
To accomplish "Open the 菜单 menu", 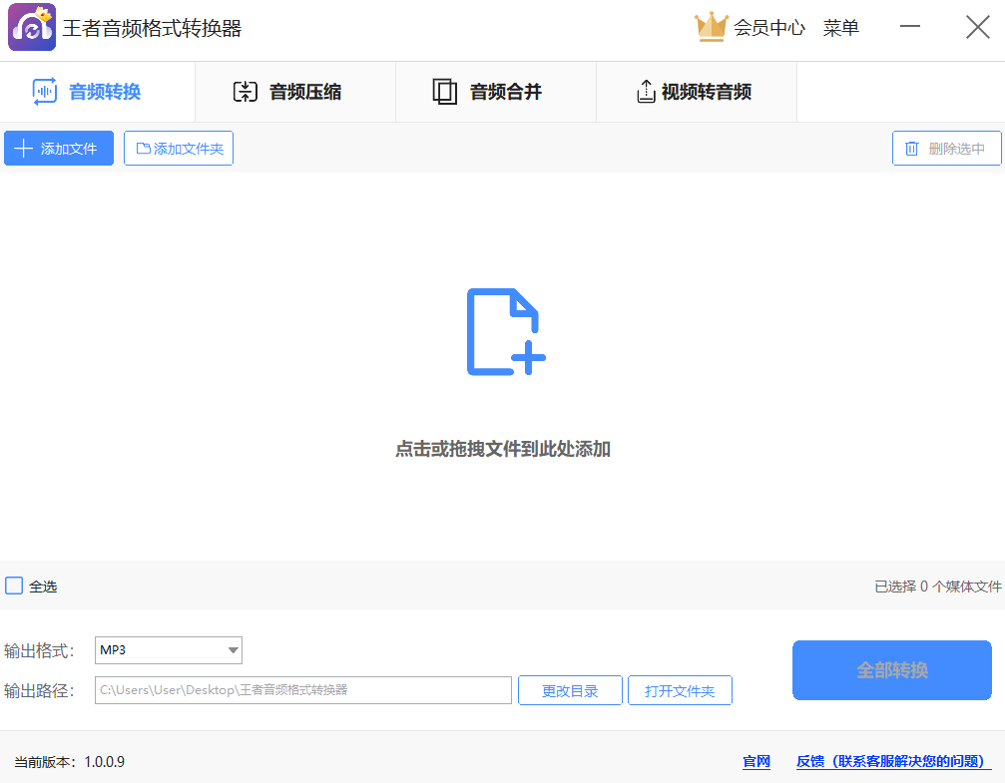I will tap(840, 28).
